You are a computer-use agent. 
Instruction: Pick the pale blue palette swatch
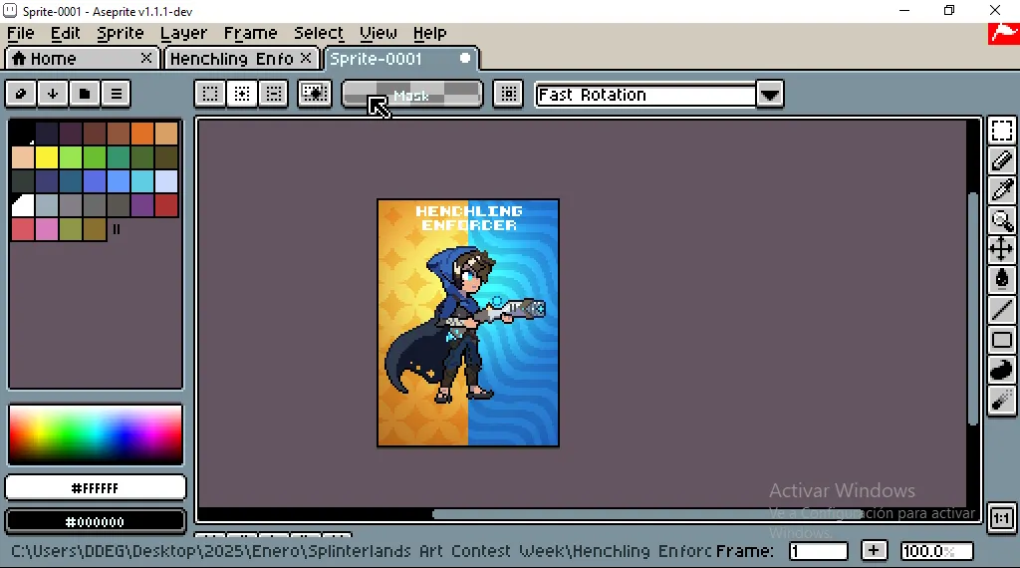[x=166, y=181]
